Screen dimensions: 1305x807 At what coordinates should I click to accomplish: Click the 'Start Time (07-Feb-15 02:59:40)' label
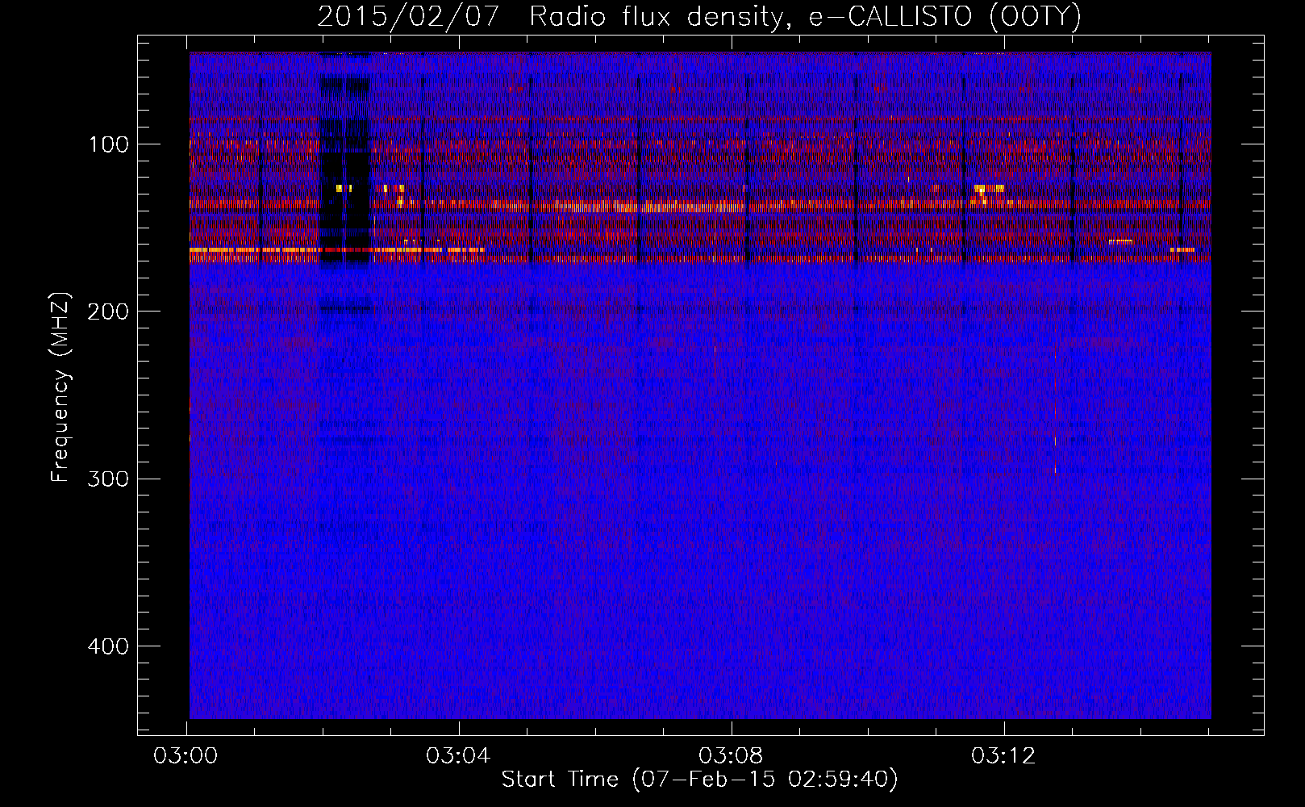pos(699,780)
